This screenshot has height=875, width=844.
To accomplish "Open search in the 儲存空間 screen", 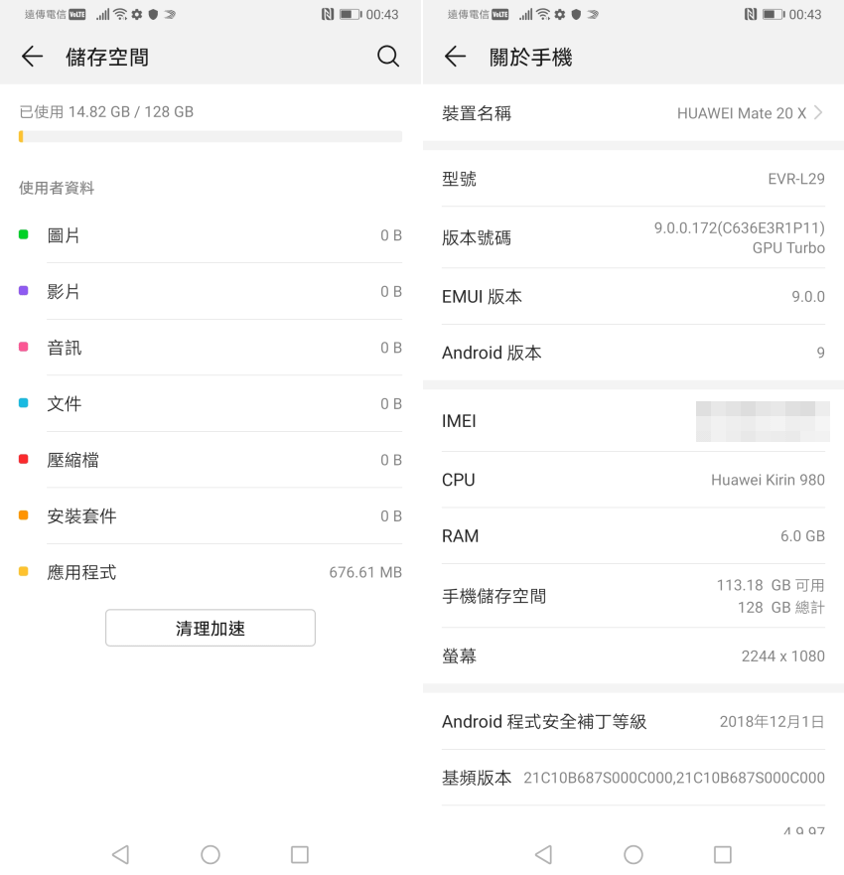I will click(387, 57).
